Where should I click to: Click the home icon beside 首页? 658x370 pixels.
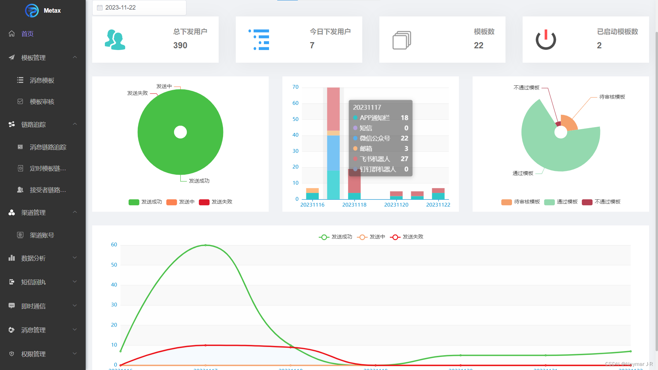coord(12,34)
